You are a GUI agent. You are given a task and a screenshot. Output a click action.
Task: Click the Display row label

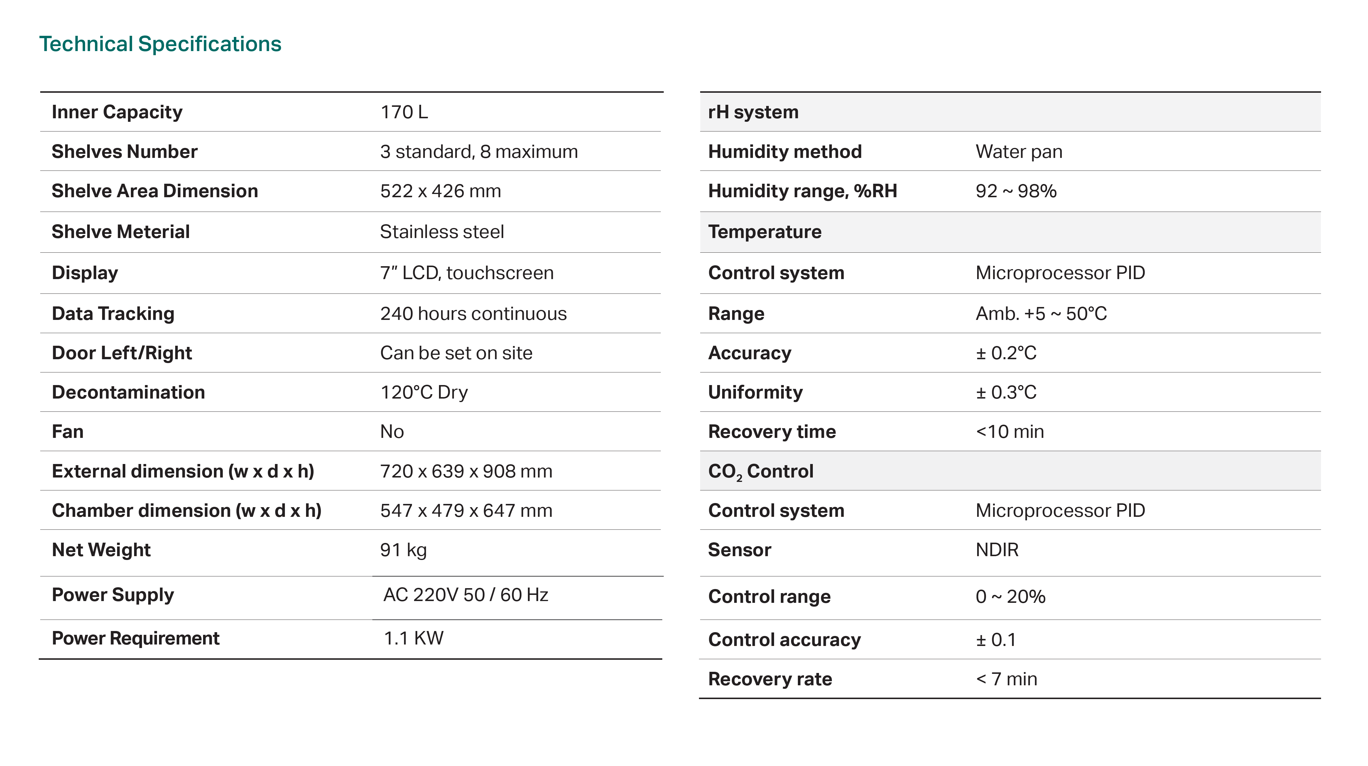[x=85, y=273]
